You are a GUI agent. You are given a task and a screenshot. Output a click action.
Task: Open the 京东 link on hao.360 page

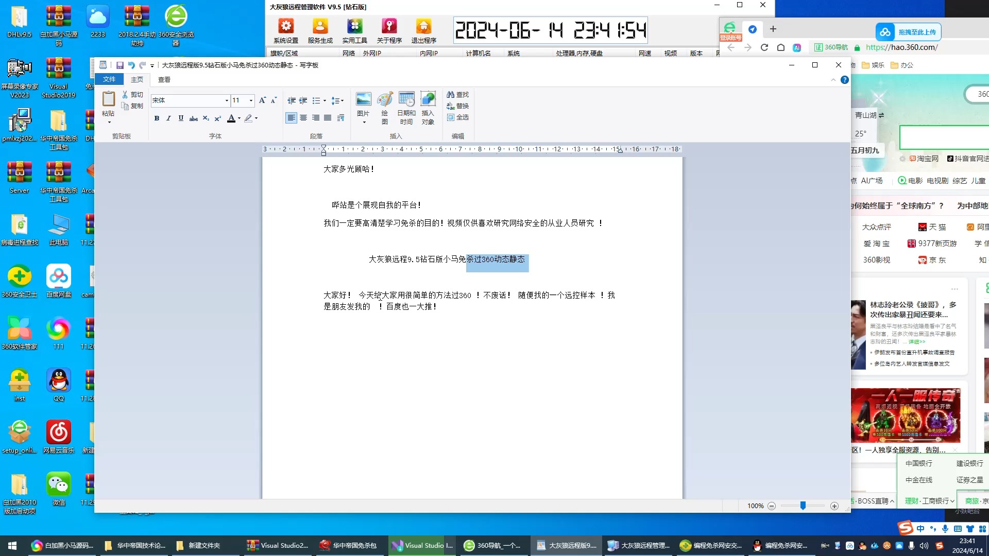932,260
